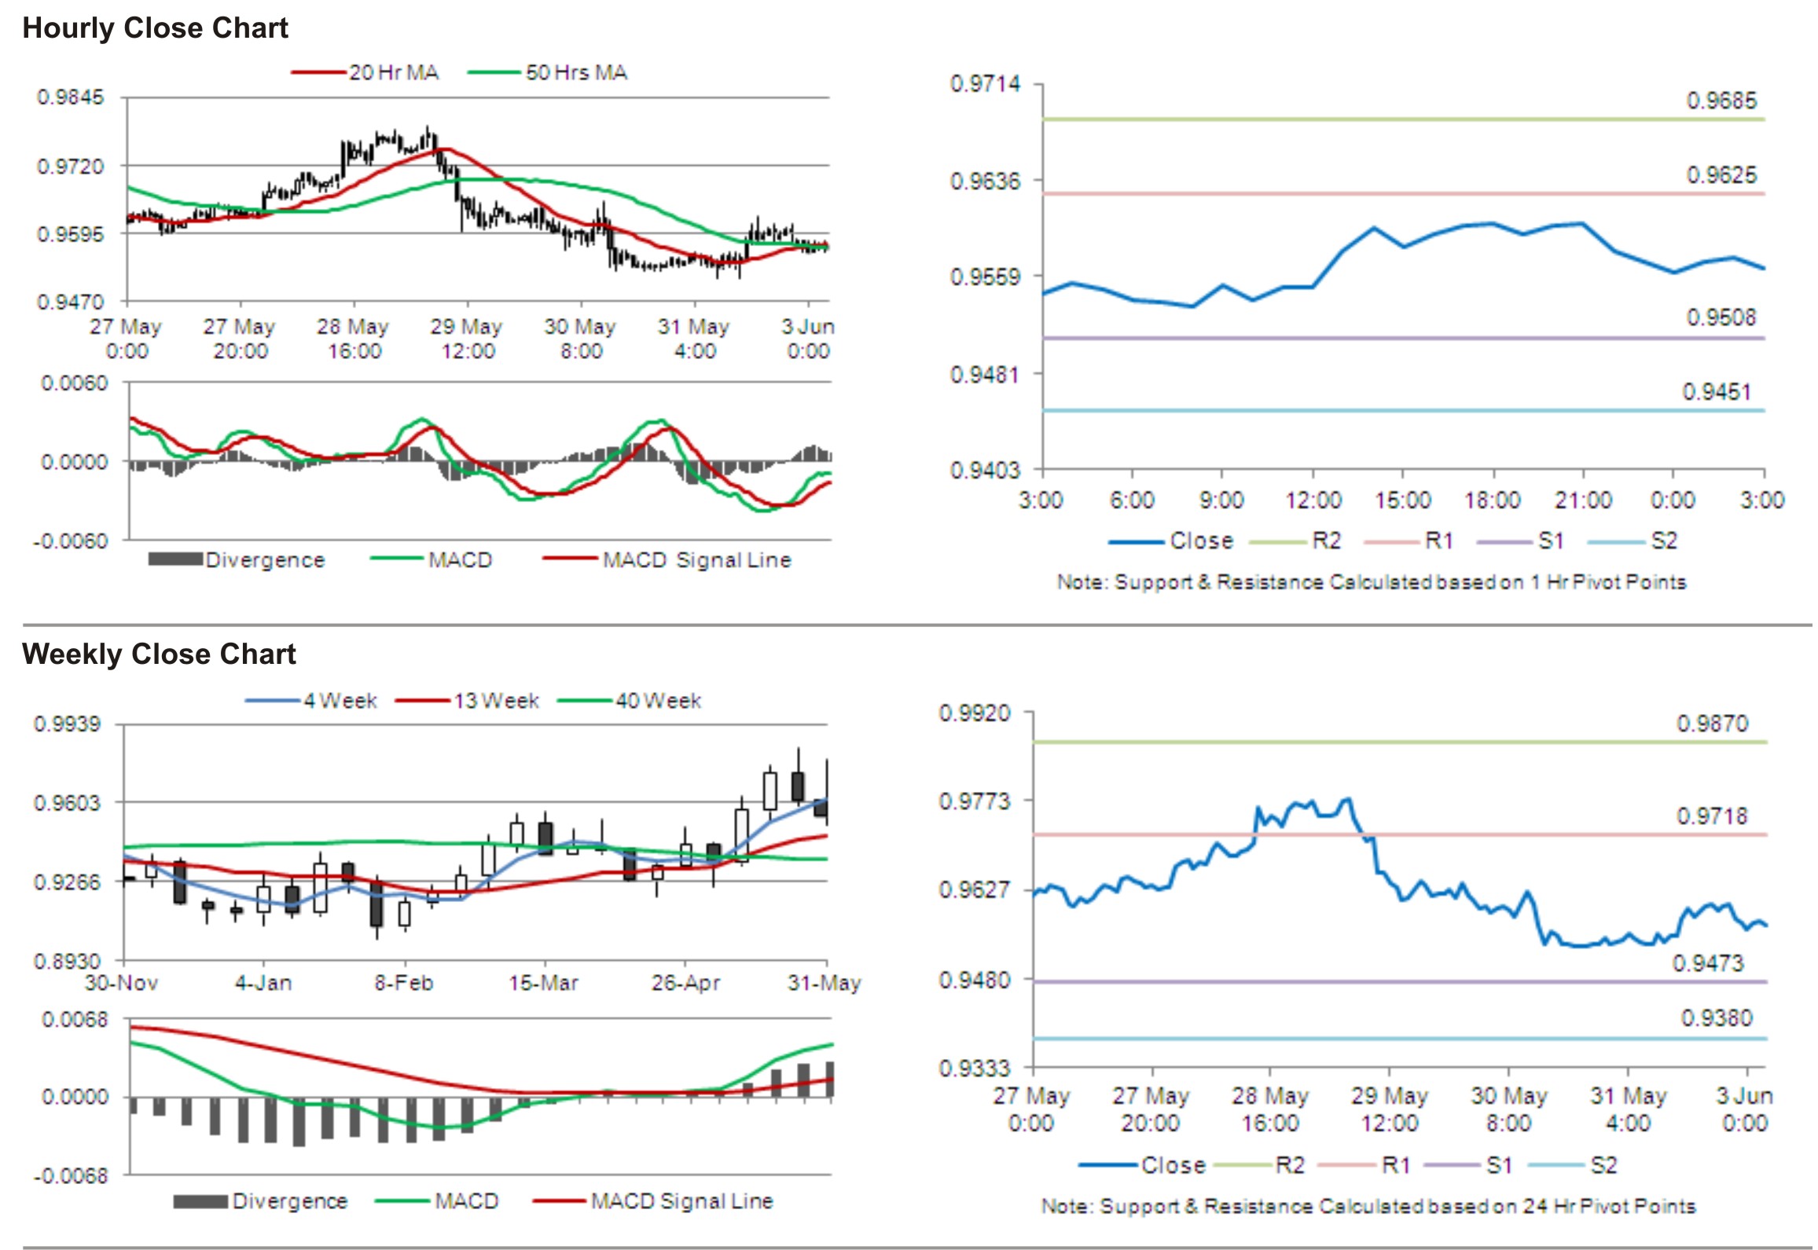Click the 0.9473 S1 level label

[1708, 963]
